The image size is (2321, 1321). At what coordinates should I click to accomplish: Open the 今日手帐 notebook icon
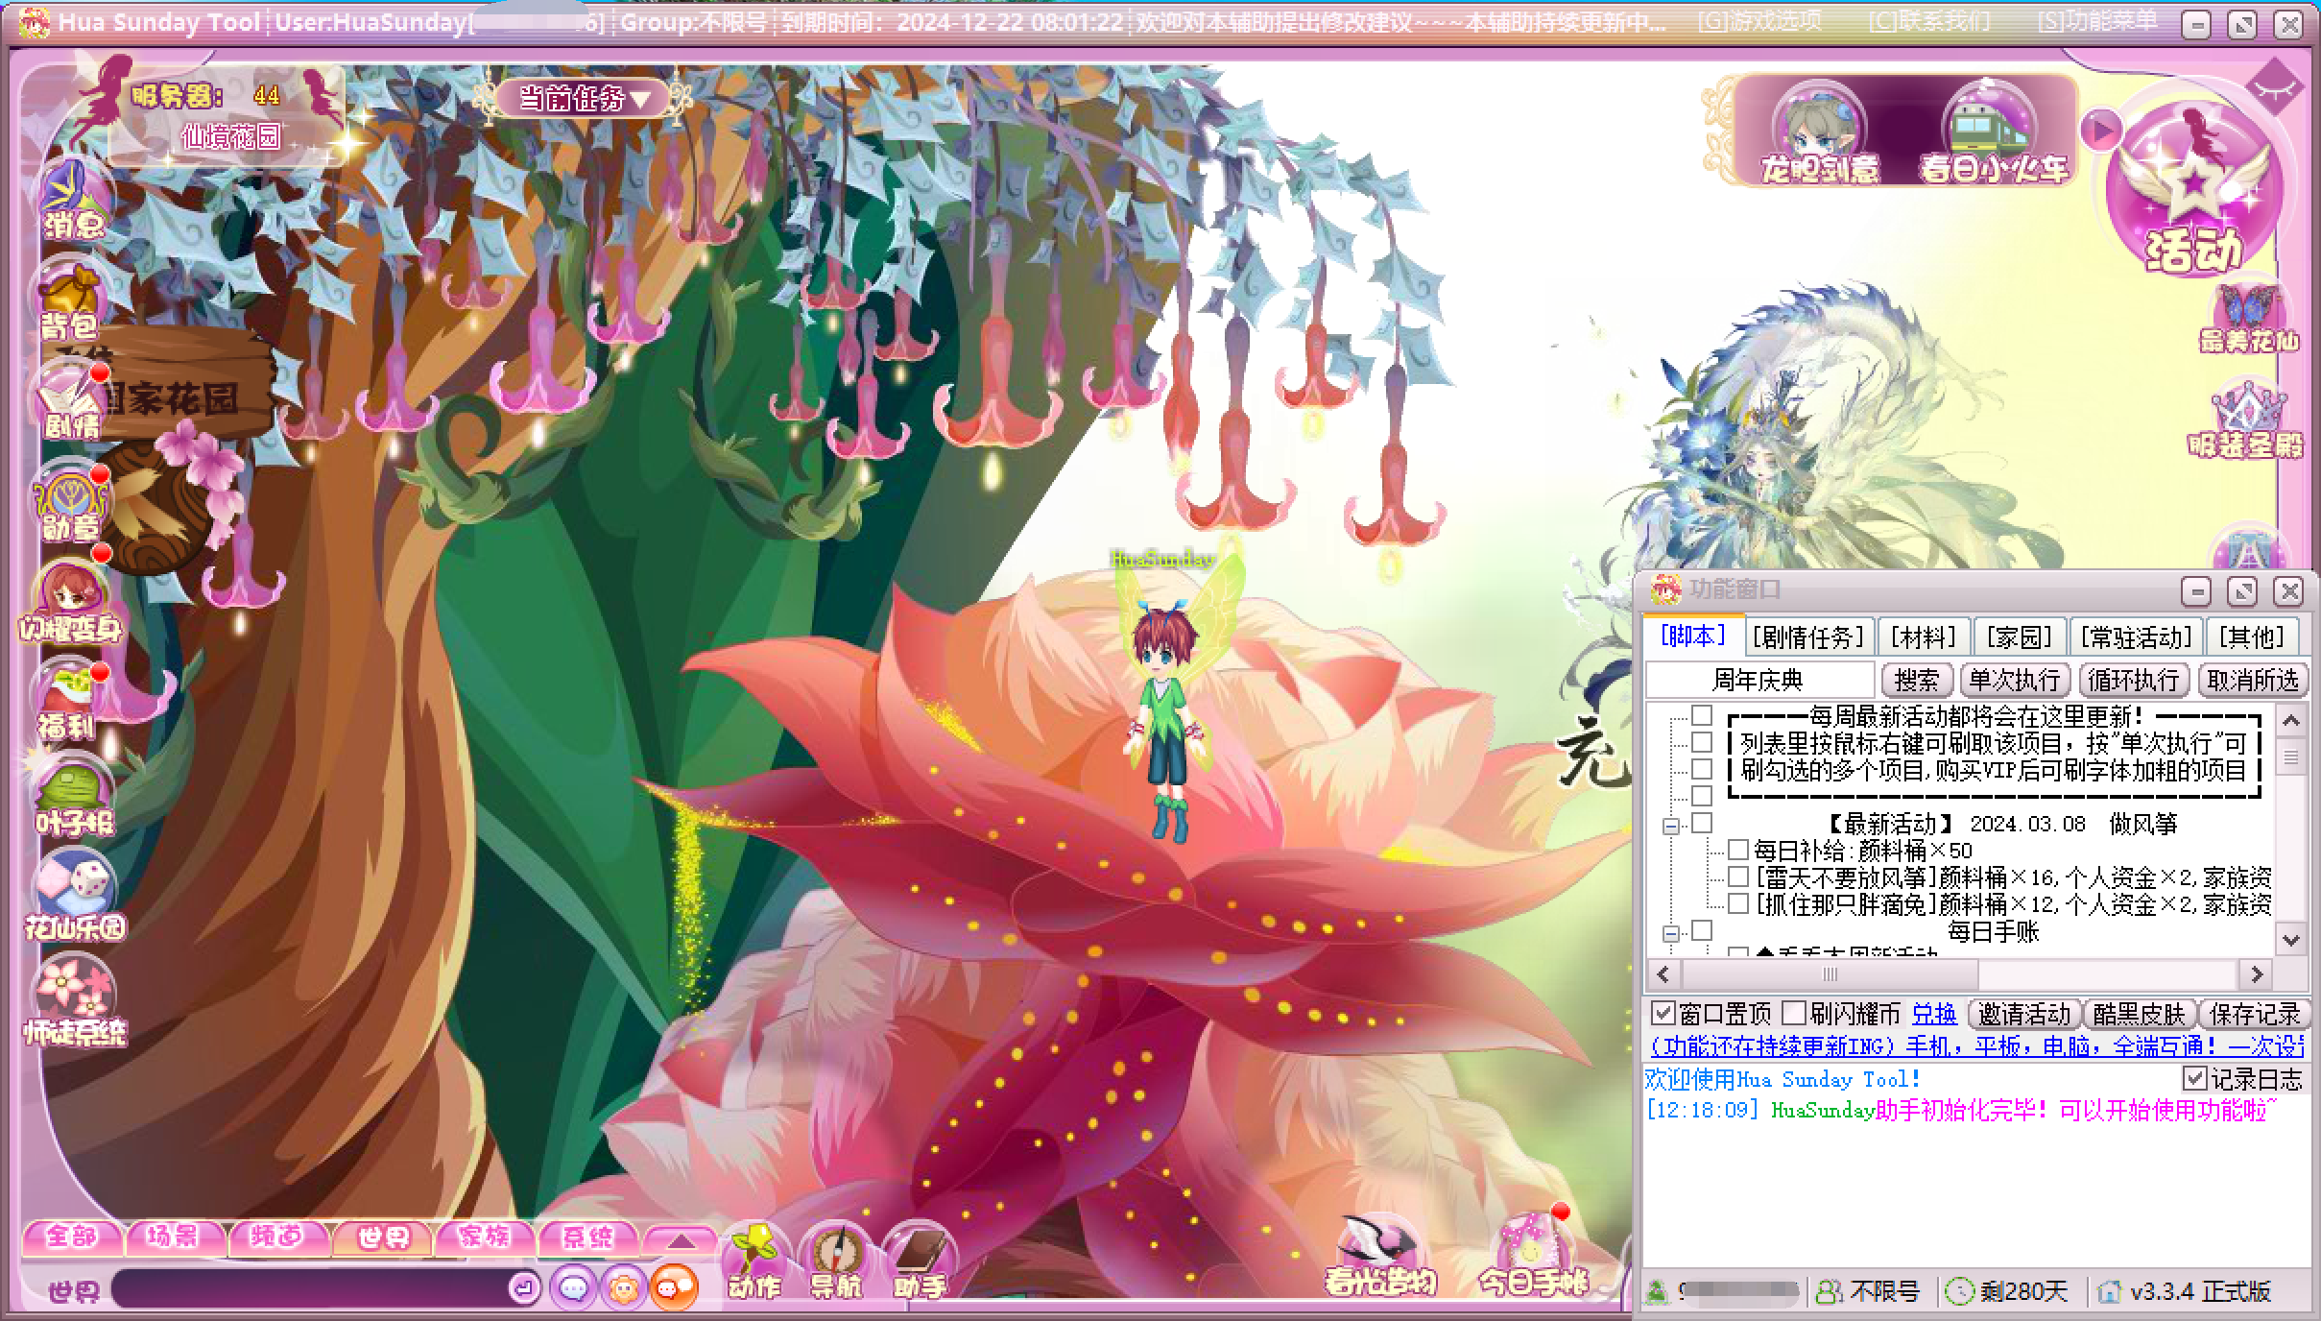pyautogui.click(x=1532, y=1256)
